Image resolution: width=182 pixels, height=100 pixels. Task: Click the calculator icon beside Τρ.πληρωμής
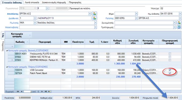coord(179,27)
